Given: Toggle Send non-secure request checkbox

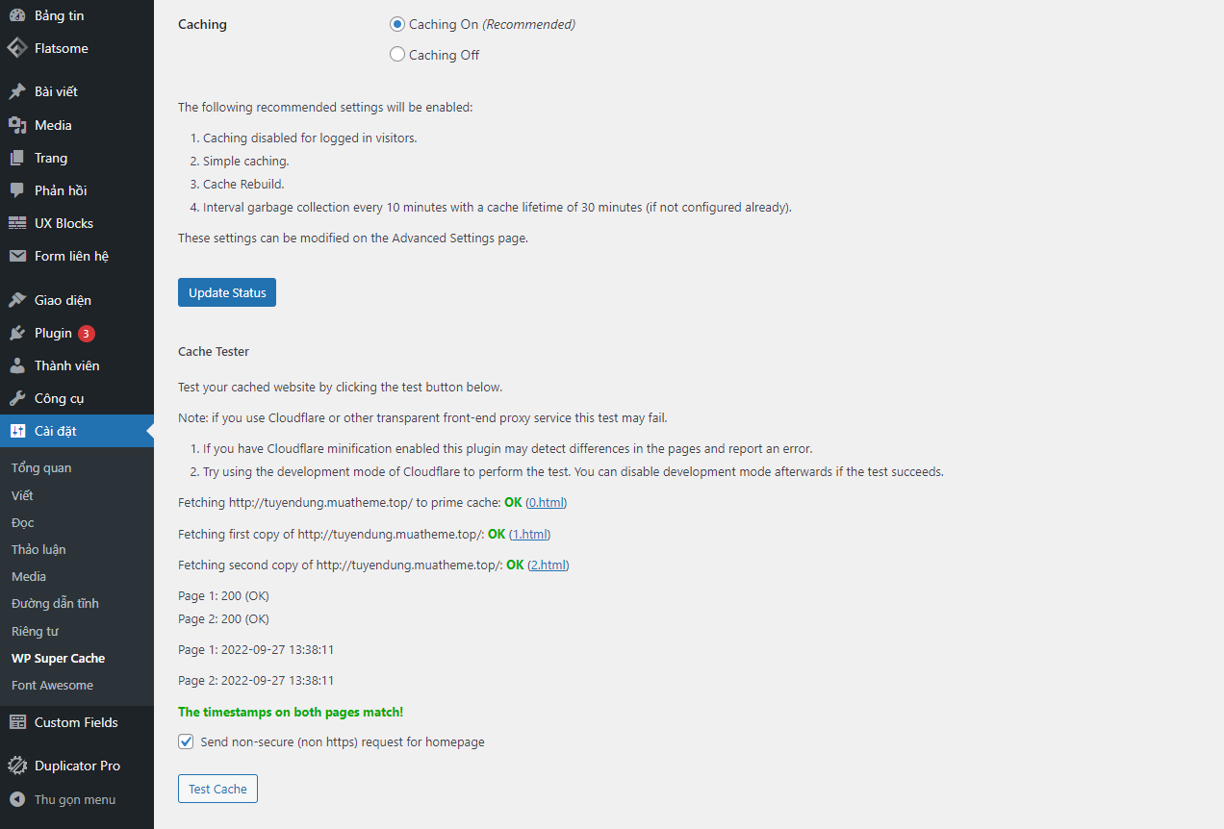Looking at the screenshot, I should (187, 741).
